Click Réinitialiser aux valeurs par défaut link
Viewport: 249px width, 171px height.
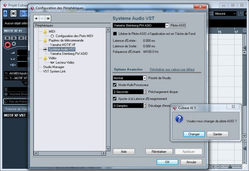point(172,69)
